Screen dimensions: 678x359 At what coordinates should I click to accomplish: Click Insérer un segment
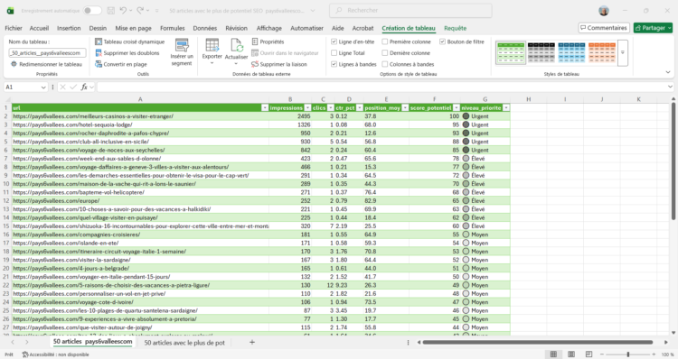click(x=182, y=52)
